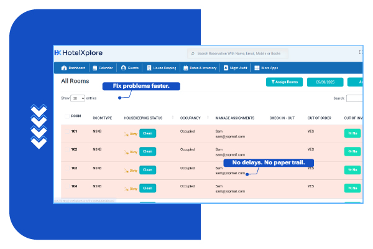Check the box for room 102
Image resolution: width=373 pixels, height=249 pixels.
click(x=67, y=149)
